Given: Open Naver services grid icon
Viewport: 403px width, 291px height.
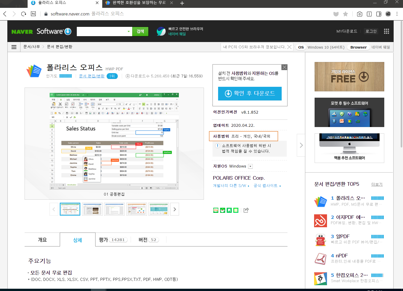Looking at the screenshot, I should [386, 31].
